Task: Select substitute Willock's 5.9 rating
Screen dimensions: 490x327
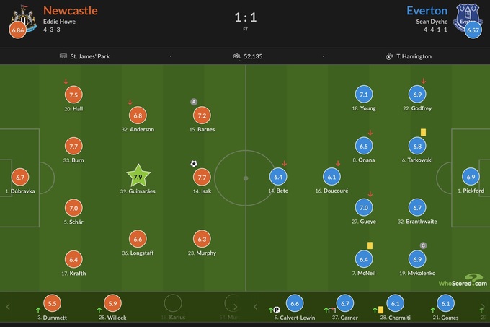Action: point(112,303)
